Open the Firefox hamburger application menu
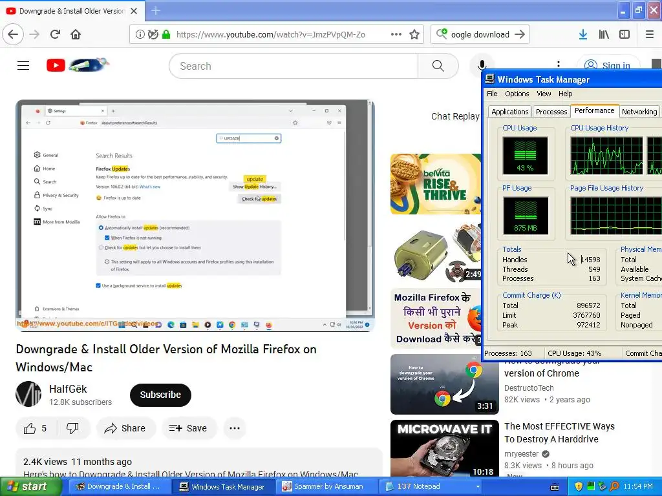 (x=650, y=35)
